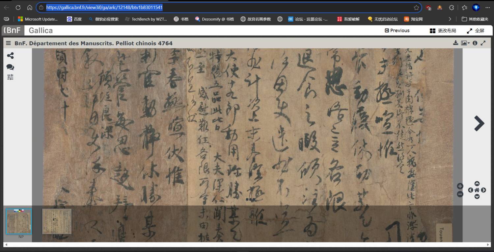Open the browser favorites list icon
The image size is (494, 252).
[464, 8]
